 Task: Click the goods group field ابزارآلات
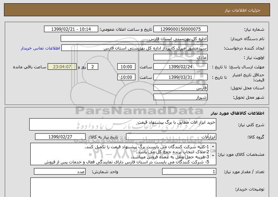coord(171,137)
